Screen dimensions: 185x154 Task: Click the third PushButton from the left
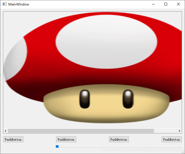[119, 139]
